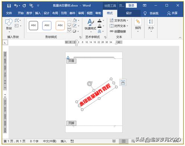Click the language 中文(中国) indicator
This screenshot has width=185, height=146.
click(50, 141)
